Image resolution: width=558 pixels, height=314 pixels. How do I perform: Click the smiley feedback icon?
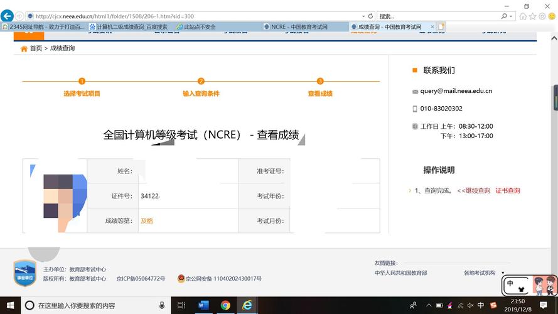[552, 16]
